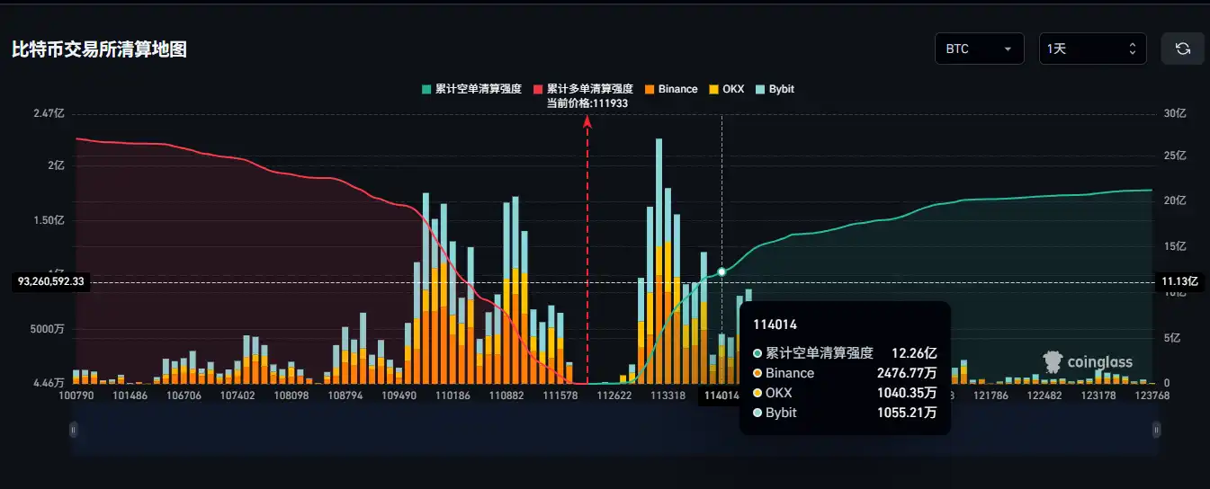Click the coinglass watermark logo
This screenshot has height=489, width=1210.
coord(1087,361)
